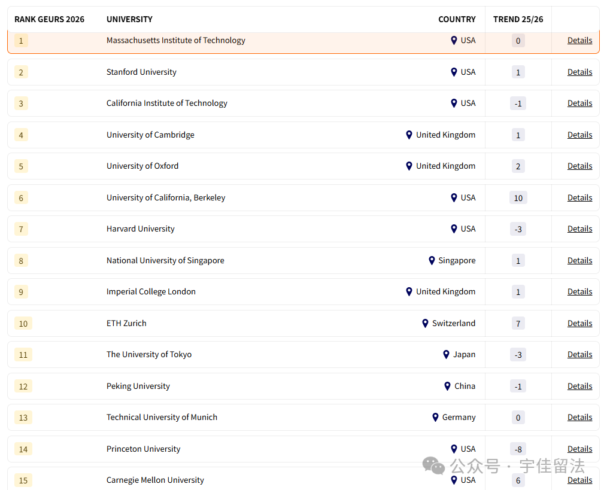Image resolution: width=604 pixels, height=490 pixels.
Task: Click the COUNTRY column header
Action: click(x=457, y=19)
